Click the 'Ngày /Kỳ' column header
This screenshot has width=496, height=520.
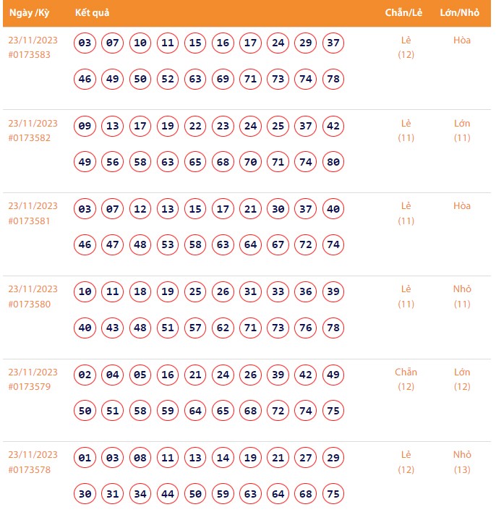(x=29, y=13)
